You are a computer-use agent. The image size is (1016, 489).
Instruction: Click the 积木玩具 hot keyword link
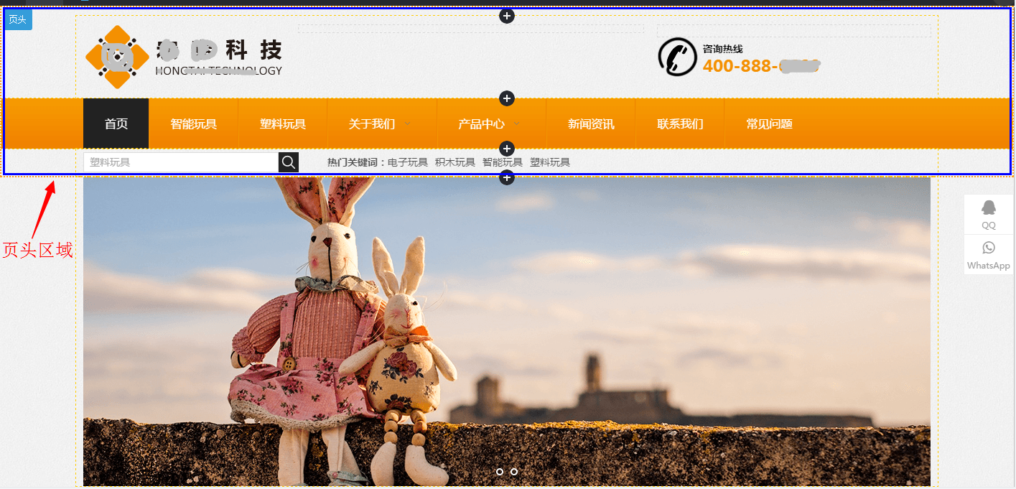click(455, 162)
